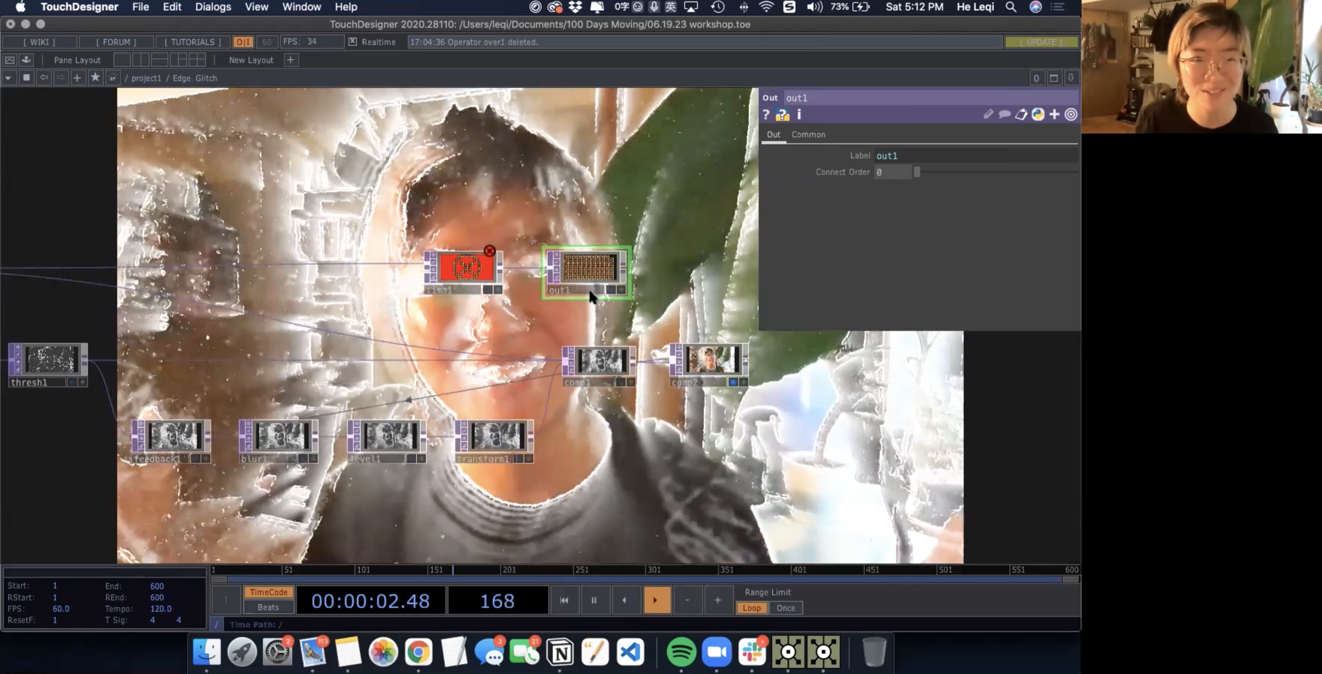Open Python help for the operator
The height and width of the screenshot is (674, 1322).
tap(782, 115)
